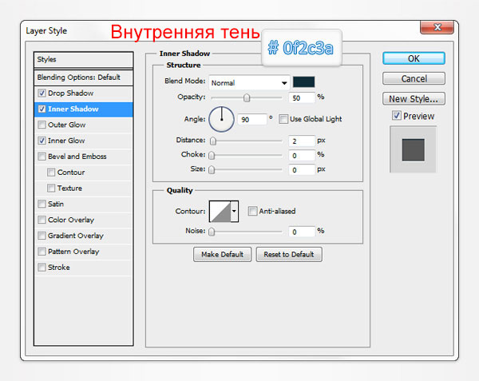Select the Satin style row
The width and height of the screenshot is (479, 381).
pyautogui.click(x=84, y=204)
